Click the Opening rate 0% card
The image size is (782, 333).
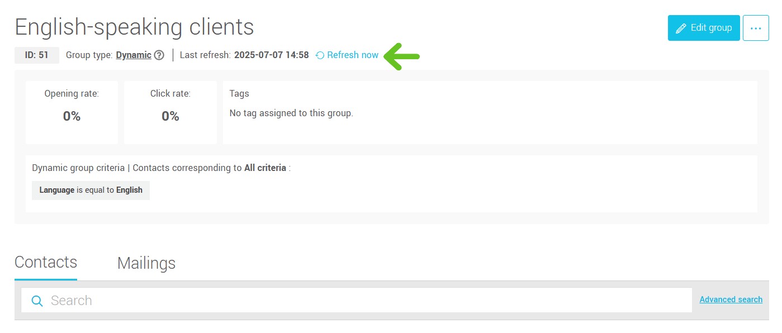click(72, 112)
